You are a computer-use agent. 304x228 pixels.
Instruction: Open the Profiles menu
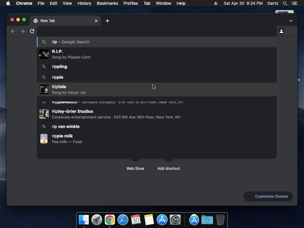[131, 3]
